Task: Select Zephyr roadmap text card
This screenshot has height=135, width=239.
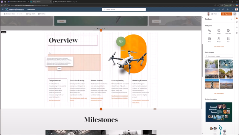Action: 57,90
